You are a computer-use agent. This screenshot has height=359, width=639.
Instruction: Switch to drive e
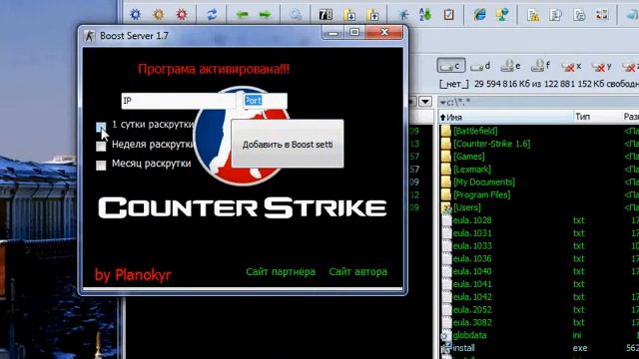tap(510, 66)
